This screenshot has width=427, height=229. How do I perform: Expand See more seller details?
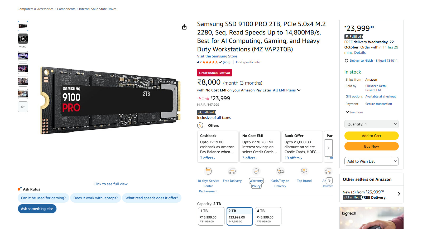tap(354, 112)
